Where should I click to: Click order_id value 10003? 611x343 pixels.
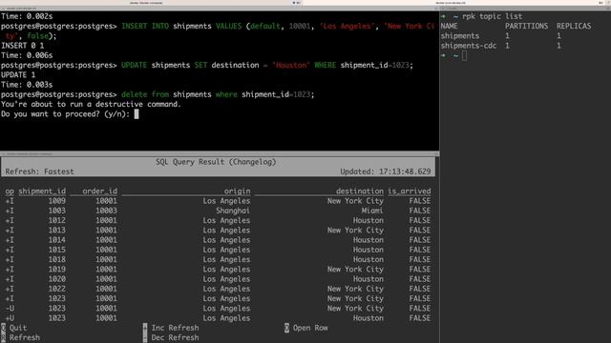106,211
